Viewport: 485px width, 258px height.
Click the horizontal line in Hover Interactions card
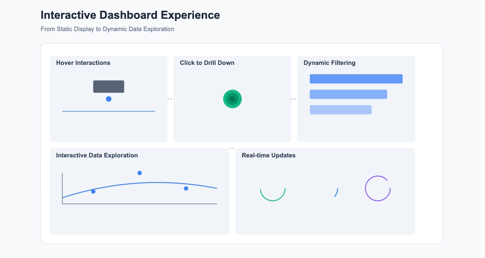click(109, 111)
